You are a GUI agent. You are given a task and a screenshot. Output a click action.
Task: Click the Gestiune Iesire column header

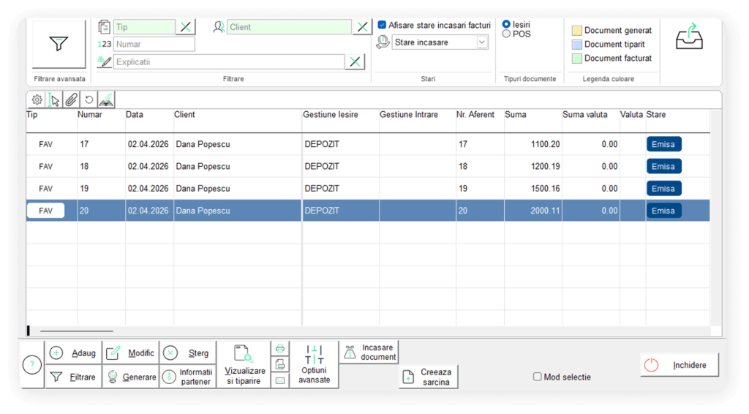coord(331,115)
